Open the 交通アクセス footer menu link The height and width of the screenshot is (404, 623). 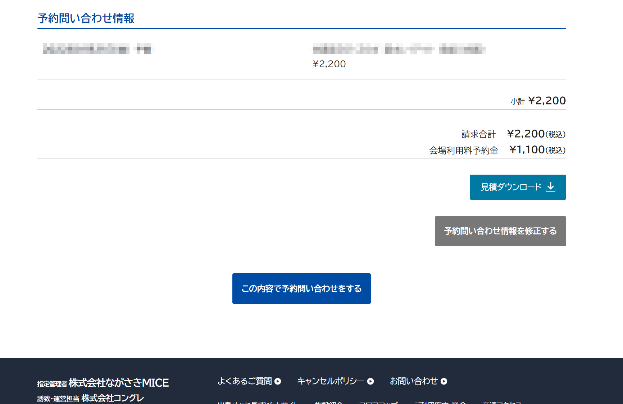[501, 402]
